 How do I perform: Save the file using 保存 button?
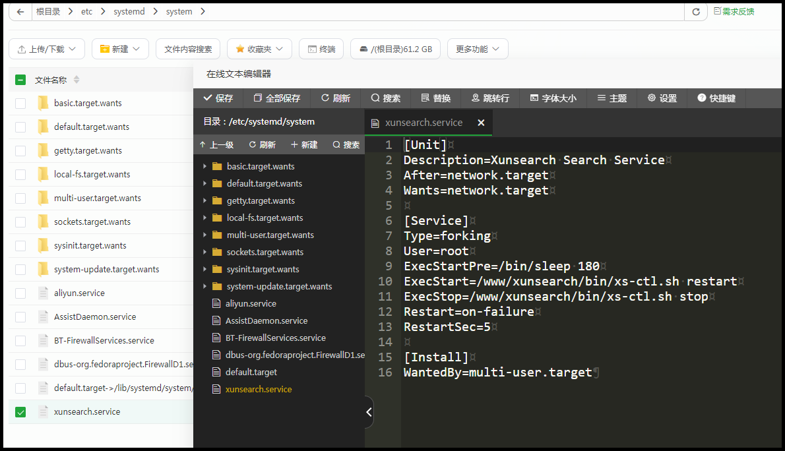pyautogui.click(x=218, y=98)
